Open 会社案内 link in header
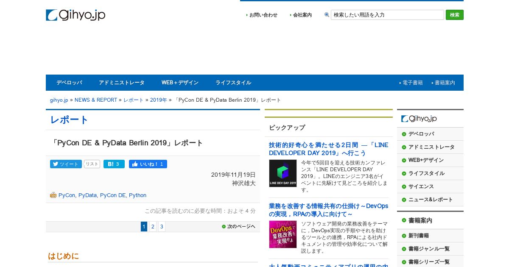 (x=302, y=15)
